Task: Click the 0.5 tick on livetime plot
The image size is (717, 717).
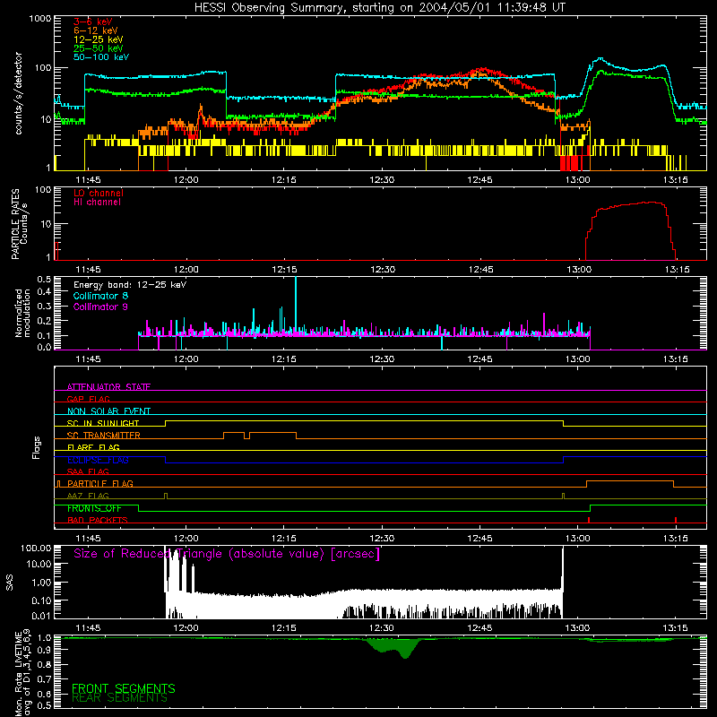Action: (x=44, y=705)
